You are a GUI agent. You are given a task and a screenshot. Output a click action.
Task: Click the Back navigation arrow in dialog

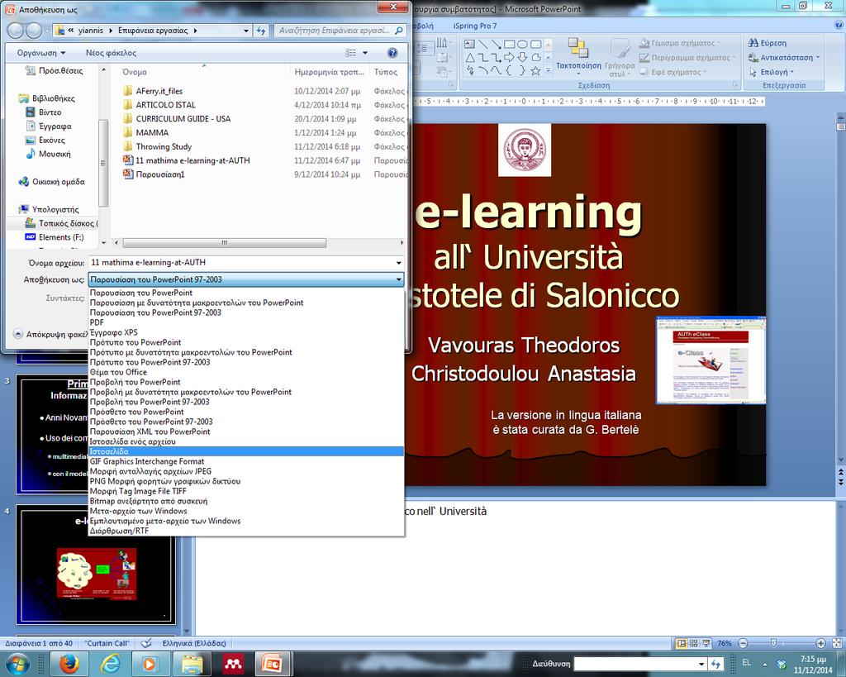coord(15,31)
